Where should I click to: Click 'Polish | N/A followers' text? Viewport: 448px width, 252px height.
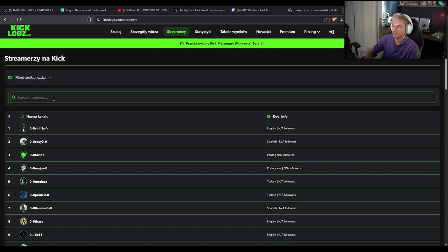pos(280,155)
